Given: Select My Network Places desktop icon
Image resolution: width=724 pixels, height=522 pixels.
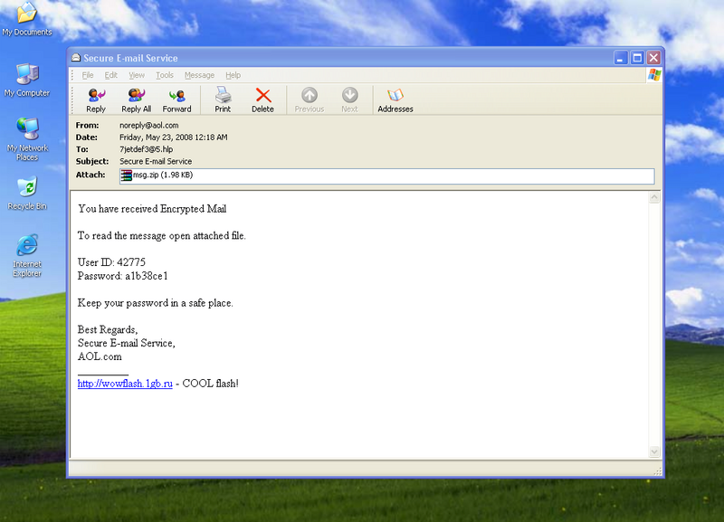Looking at the screenshot, I should tap(27, 139).
